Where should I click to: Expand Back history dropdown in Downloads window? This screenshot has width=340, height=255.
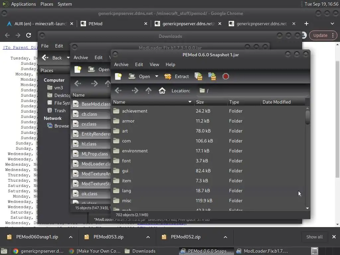tap(68, 58)
